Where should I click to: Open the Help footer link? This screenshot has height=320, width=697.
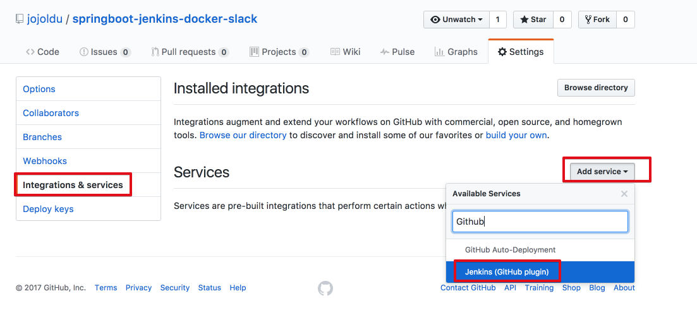click(x=238, y=288)
